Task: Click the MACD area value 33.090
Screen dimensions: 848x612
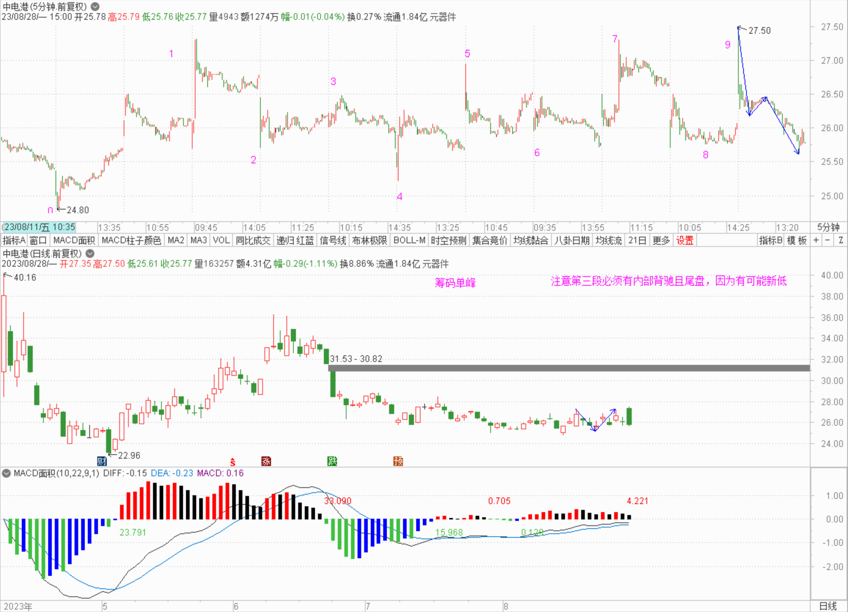Action: (338, 501)
